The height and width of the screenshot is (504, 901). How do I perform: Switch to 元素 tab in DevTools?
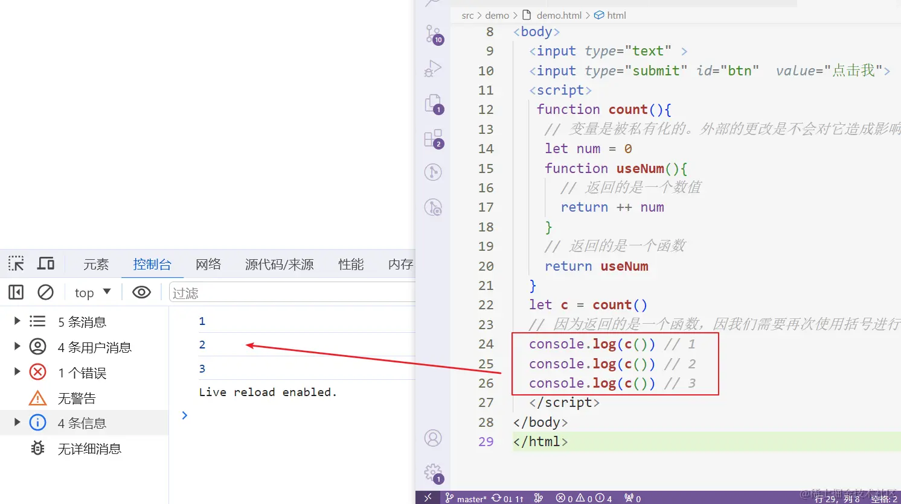[x=96, y=264]
